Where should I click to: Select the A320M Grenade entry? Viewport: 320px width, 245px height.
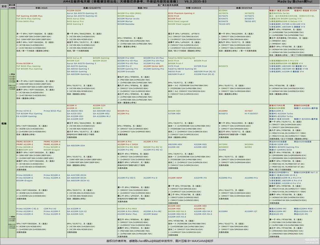click(126, 72)
